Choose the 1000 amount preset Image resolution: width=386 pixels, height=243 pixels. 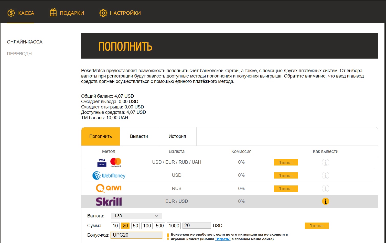click(174, 226)
